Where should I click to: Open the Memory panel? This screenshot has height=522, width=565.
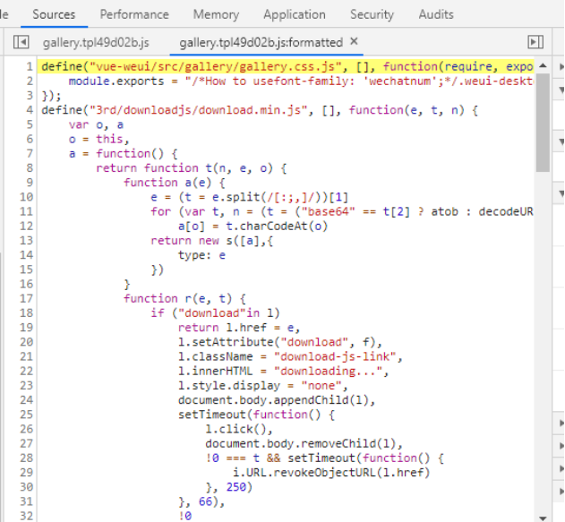[216, 14]
